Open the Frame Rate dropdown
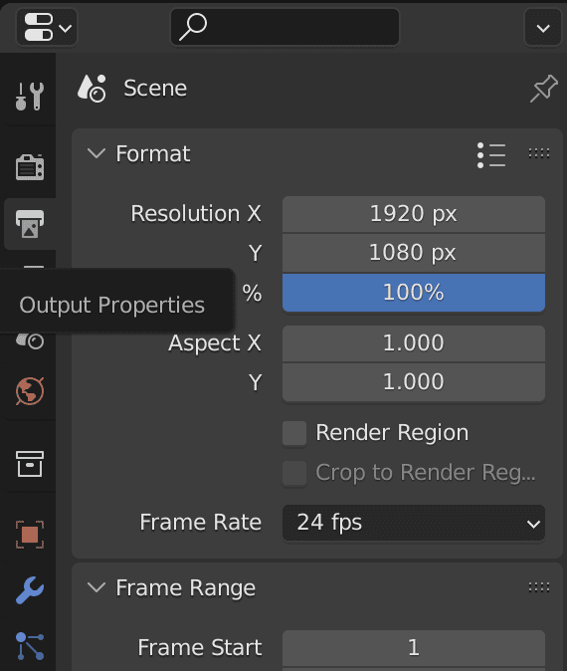Viewport: 567px width, 671px height. click(x=414, y=523)
